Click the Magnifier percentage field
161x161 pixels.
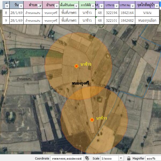(153, 158)
